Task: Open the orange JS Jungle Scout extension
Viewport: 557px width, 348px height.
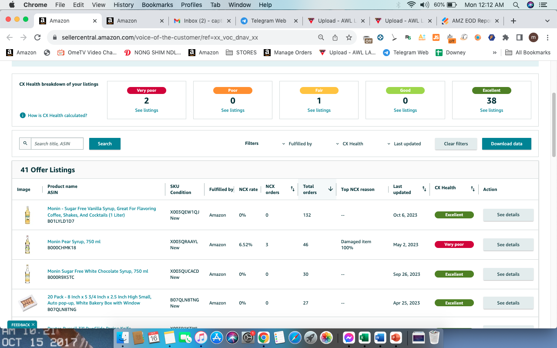Action: tap(436, 37)
